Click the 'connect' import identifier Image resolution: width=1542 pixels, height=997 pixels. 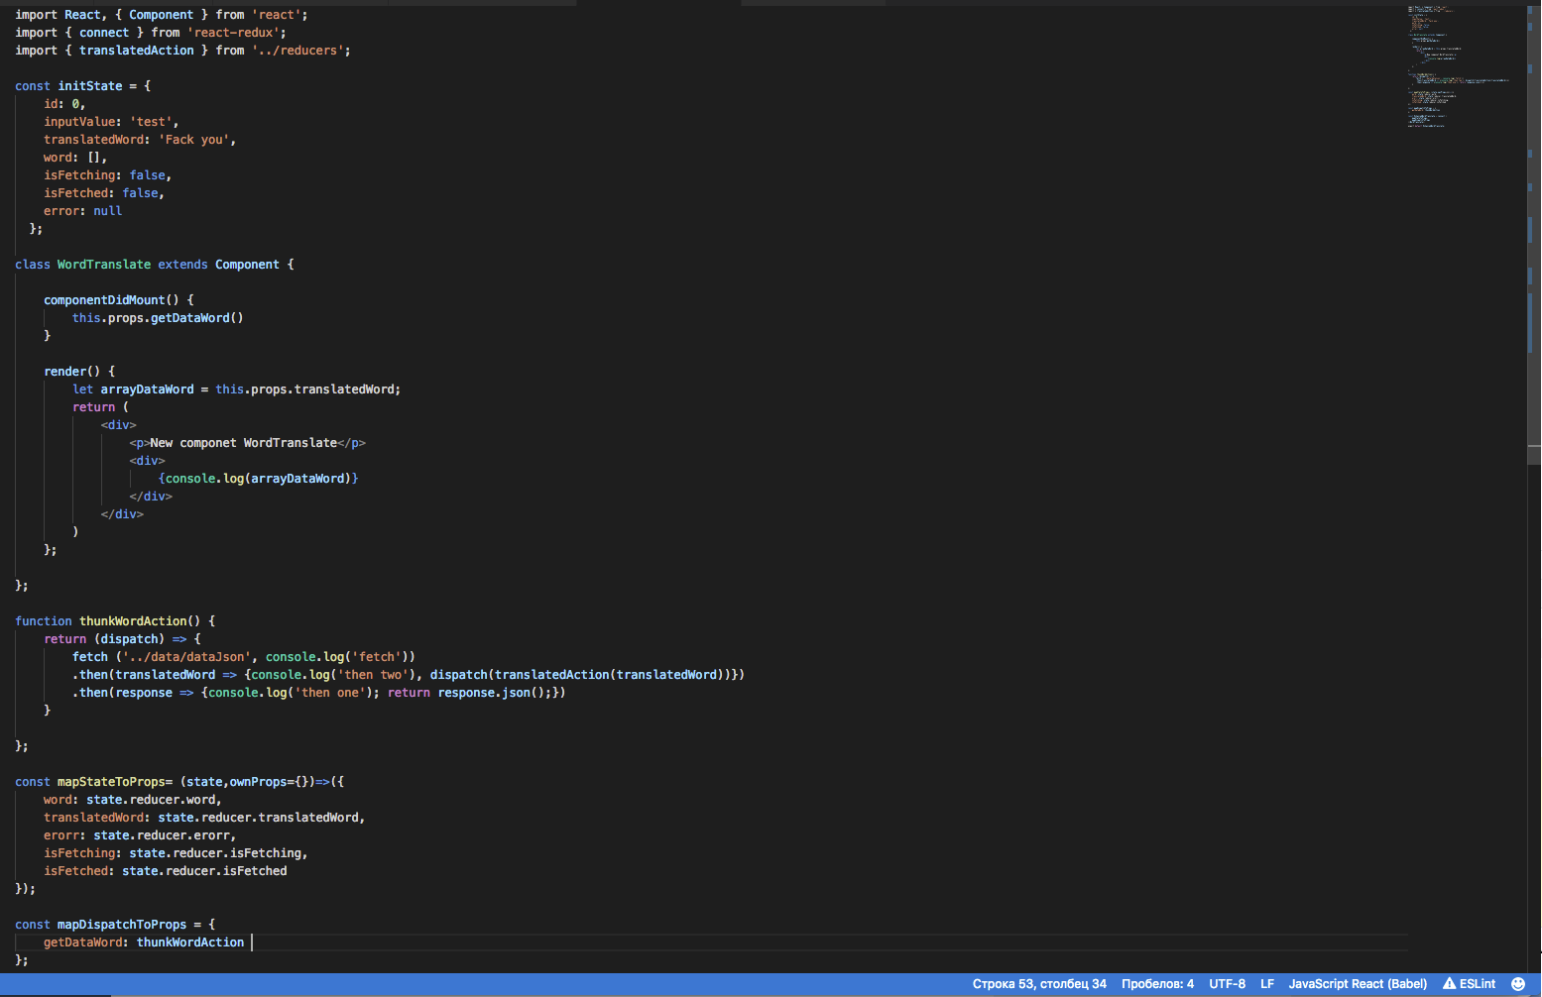pyautogui.click(x=104, y=33)
